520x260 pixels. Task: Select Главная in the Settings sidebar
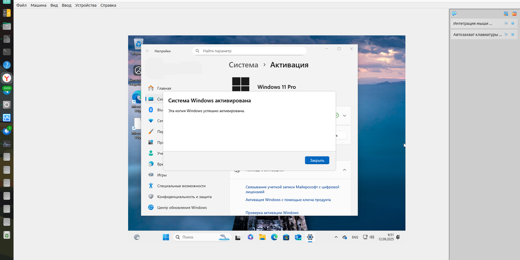(x=164, y=88)
